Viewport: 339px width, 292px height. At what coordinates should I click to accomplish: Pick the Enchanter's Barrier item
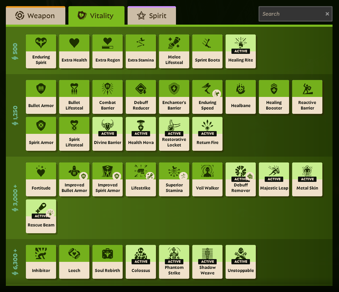174,97
